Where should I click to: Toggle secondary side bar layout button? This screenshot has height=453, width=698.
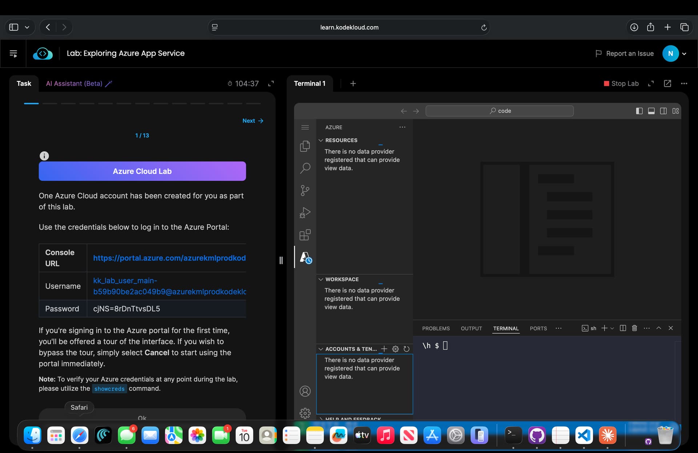663,111
